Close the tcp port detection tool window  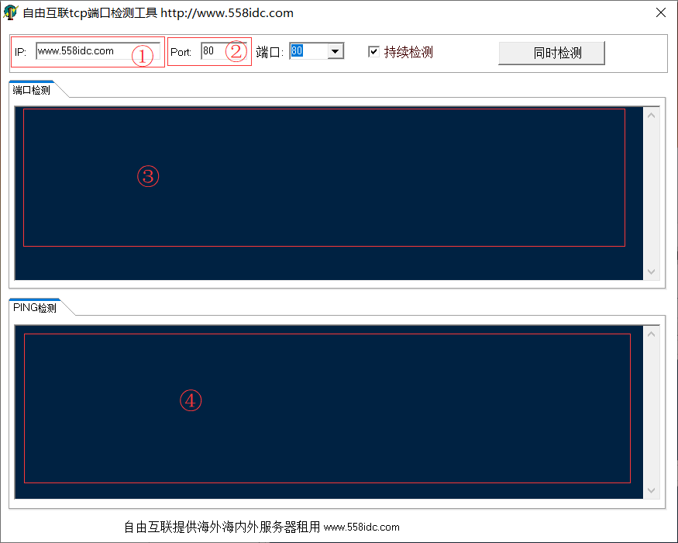[661, 12]
